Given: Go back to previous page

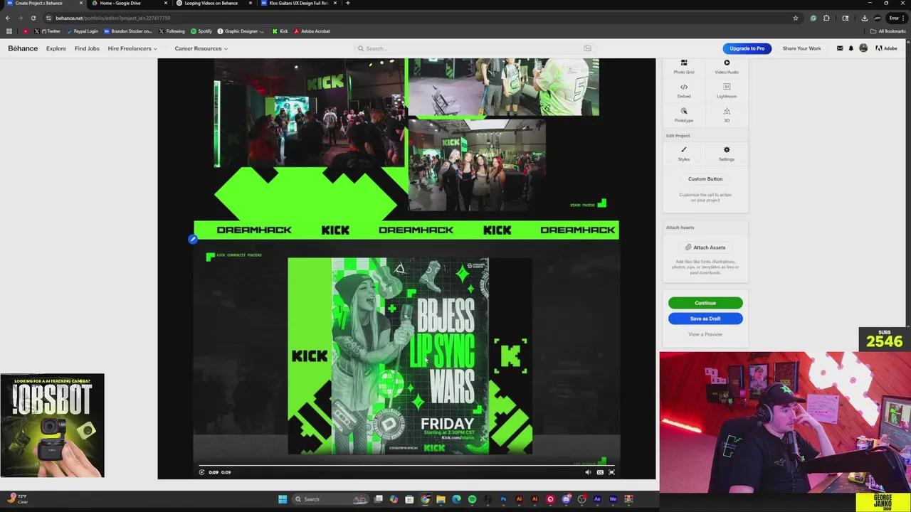Looking at the screenshot, I should point(8,18).
